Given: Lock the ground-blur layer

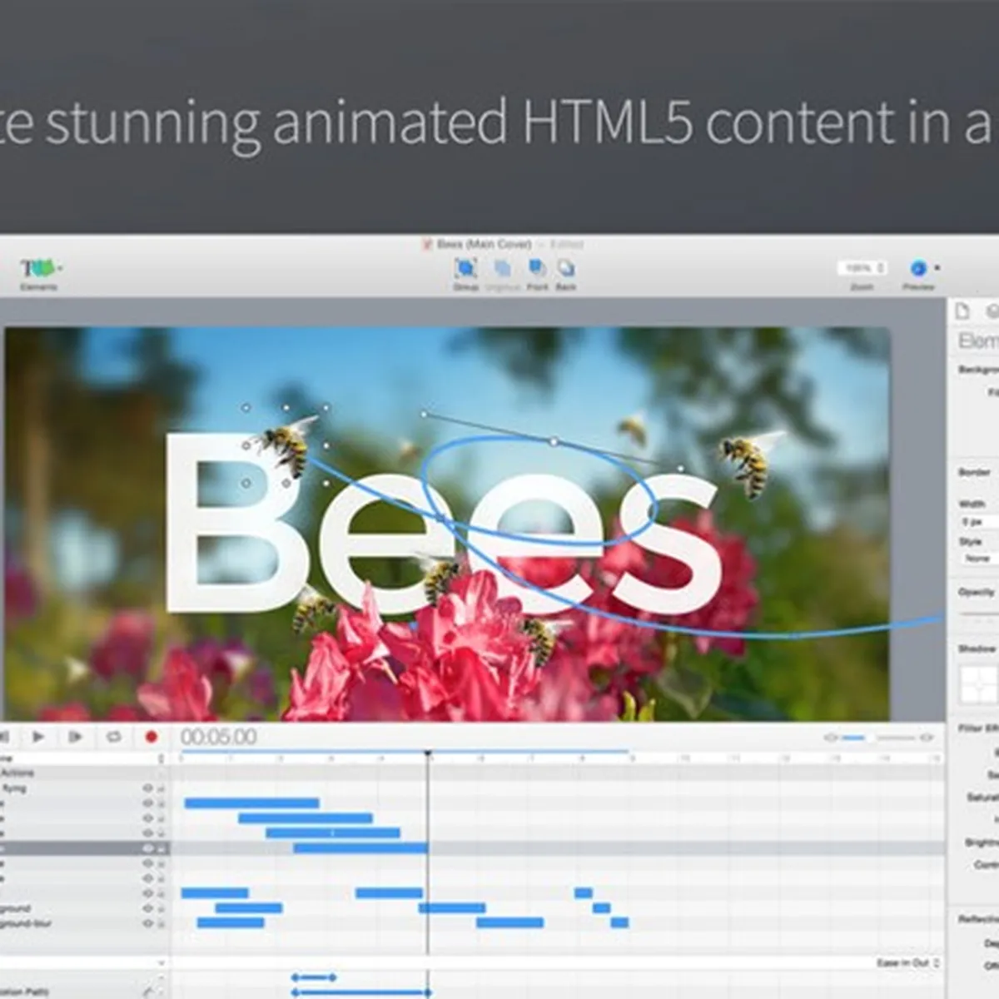Looking at the screenshot, I should [161, 923].
